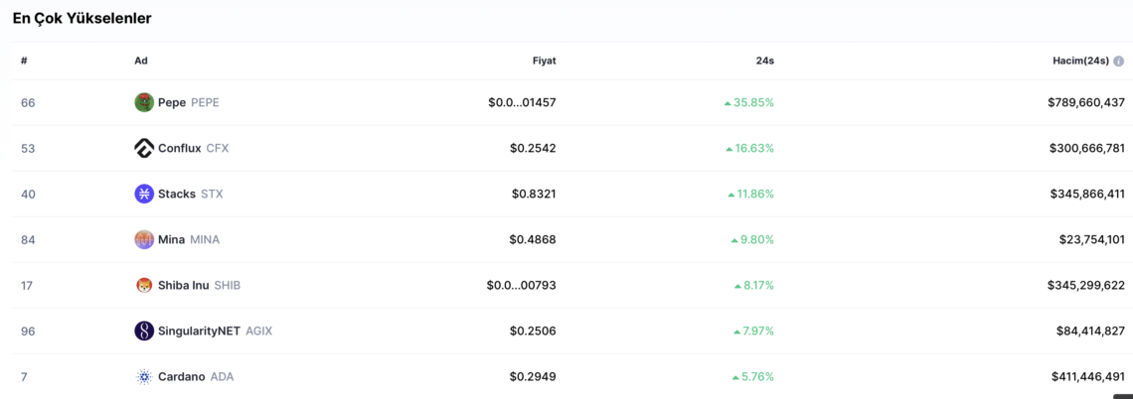Viewport: 1133px width, 399px height.
Task: Click volume $411,446,491
Action: tap(1088, 376)
